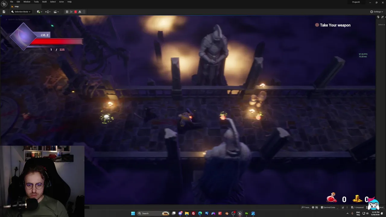Screen dimensions: 386x217
Task: Open play mode options (three dots) beside Eject
Action: (x=84, y=12)
